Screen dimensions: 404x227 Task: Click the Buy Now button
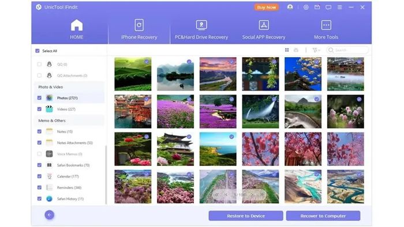(x=267, y=7)
